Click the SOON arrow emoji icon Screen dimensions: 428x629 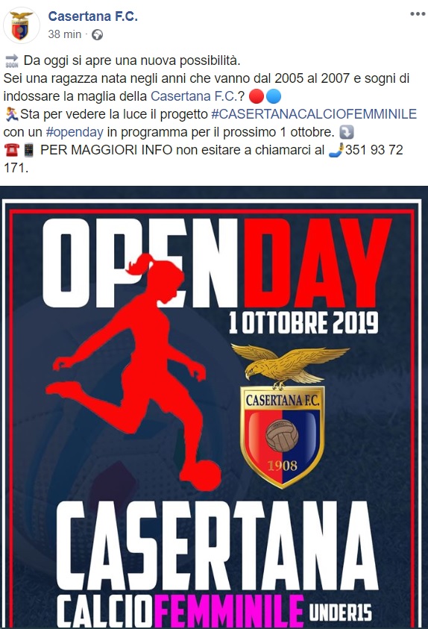pyautogui.click(x=12, y=60)
